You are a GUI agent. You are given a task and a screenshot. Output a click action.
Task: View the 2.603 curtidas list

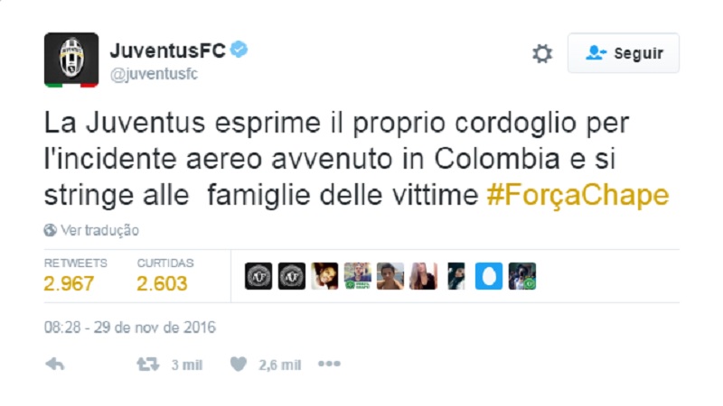tap(165, 275)
